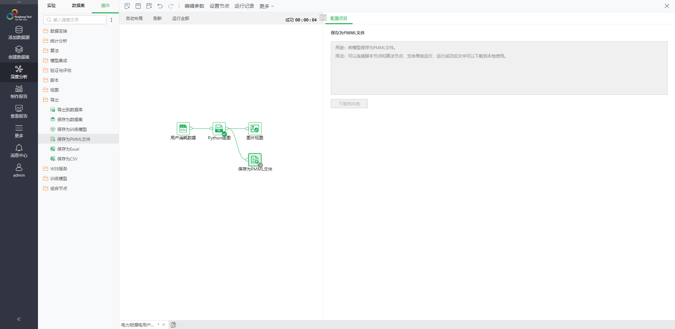Select the 保存为PMML文件 canvas node
This screenshot has width=675, height=329.
255,160
